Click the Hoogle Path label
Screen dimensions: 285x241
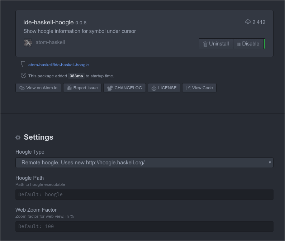click(30, 178)
